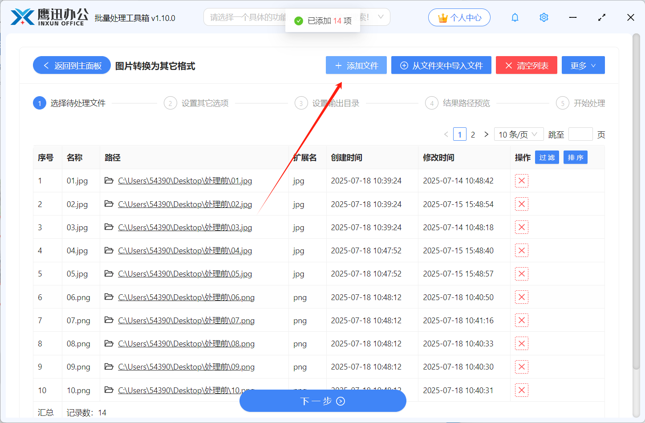Remove row 02.jpg with its red X icon
The image size is (645, 423).
(522, 204)
